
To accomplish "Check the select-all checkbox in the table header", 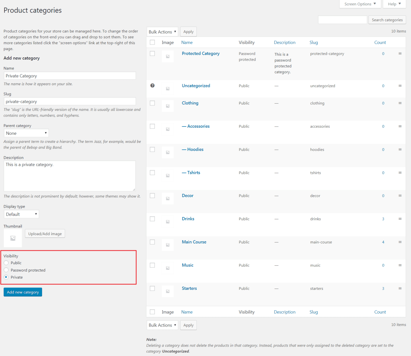I will [x=152, y=42].
